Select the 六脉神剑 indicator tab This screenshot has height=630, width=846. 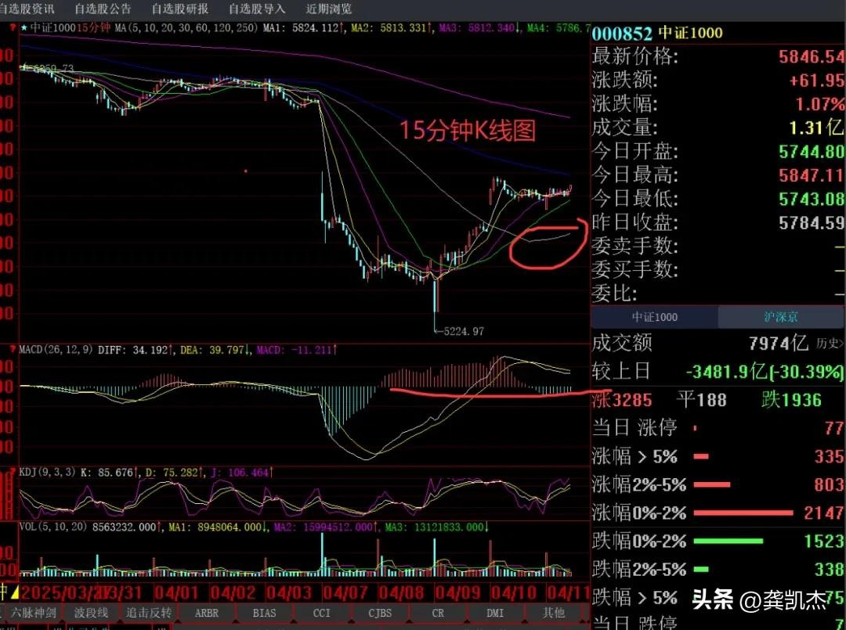click(33, 612)
